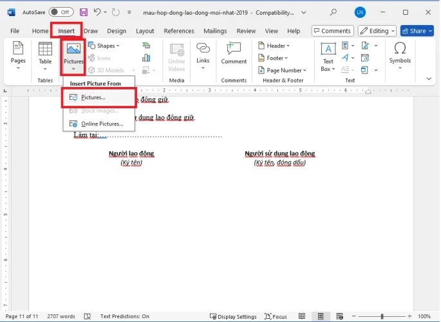
Task: Insert a Text Box from ribbon
Action: (328, 57)
